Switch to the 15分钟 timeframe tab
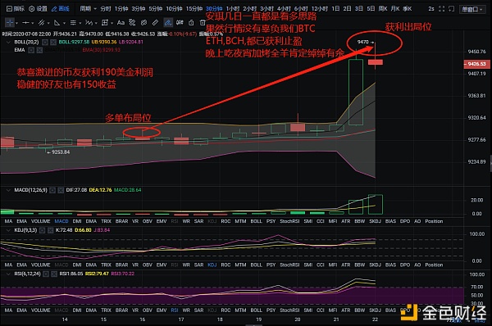492x326 pixels. [194, 9]
